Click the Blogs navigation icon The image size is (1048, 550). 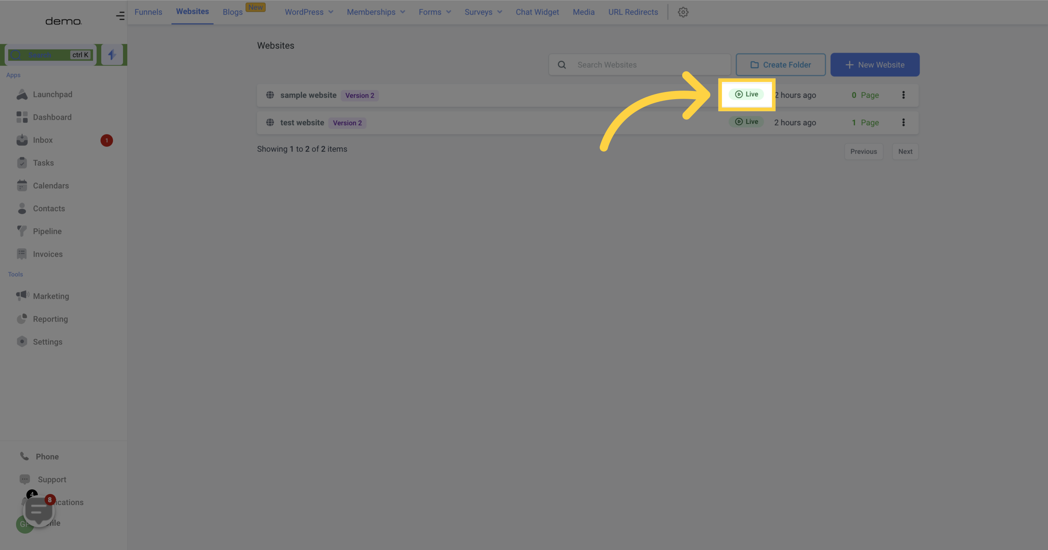[232, 12]
